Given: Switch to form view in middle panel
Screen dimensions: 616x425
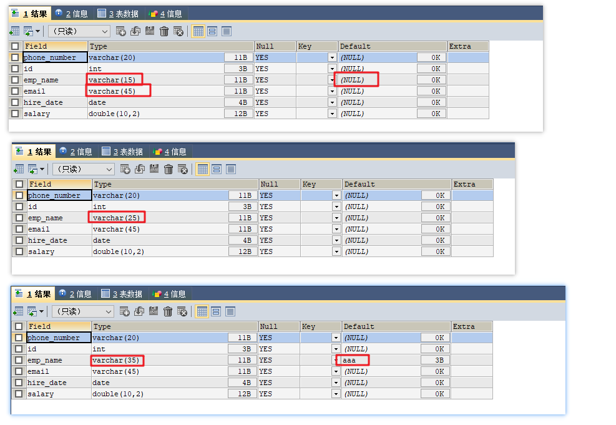Looking at the screenshot, I should pos(217,169).
